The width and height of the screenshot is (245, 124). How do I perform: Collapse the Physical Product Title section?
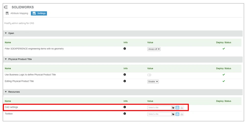(x=6, y=59)
